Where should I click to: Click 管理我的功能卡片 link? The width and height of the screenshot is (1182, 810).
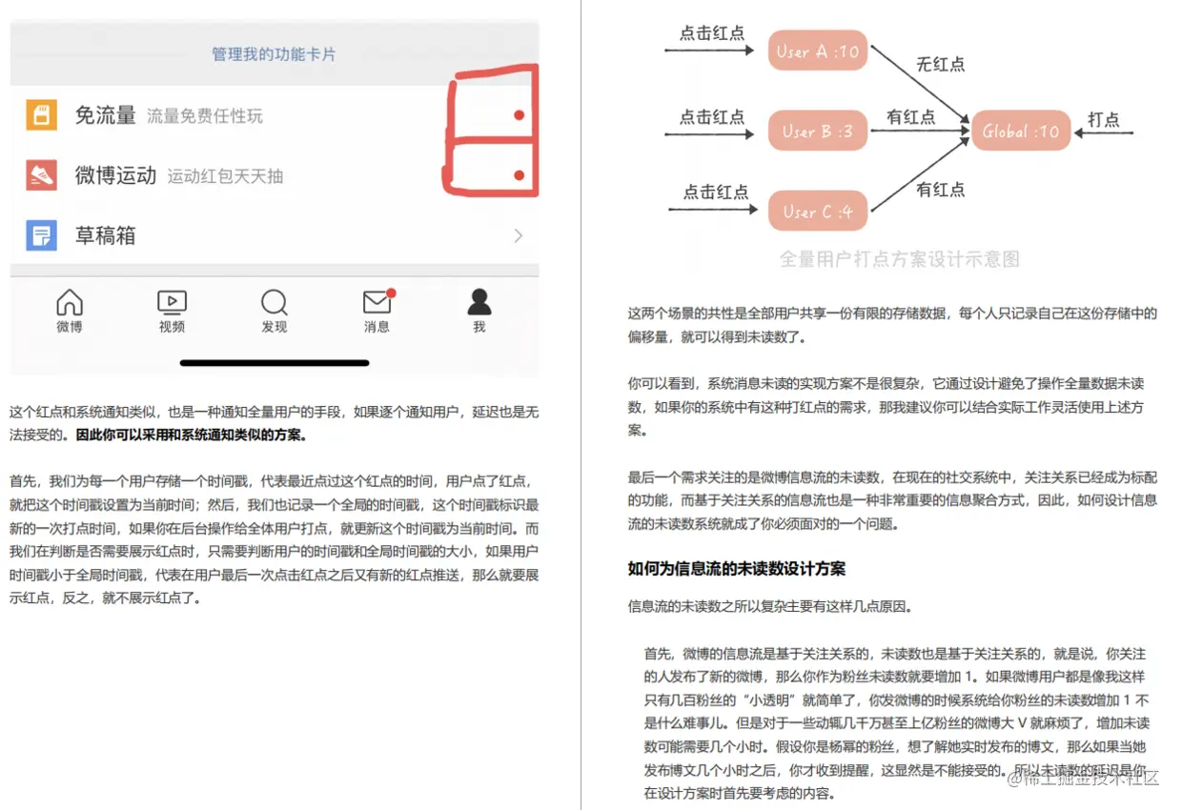274,54
